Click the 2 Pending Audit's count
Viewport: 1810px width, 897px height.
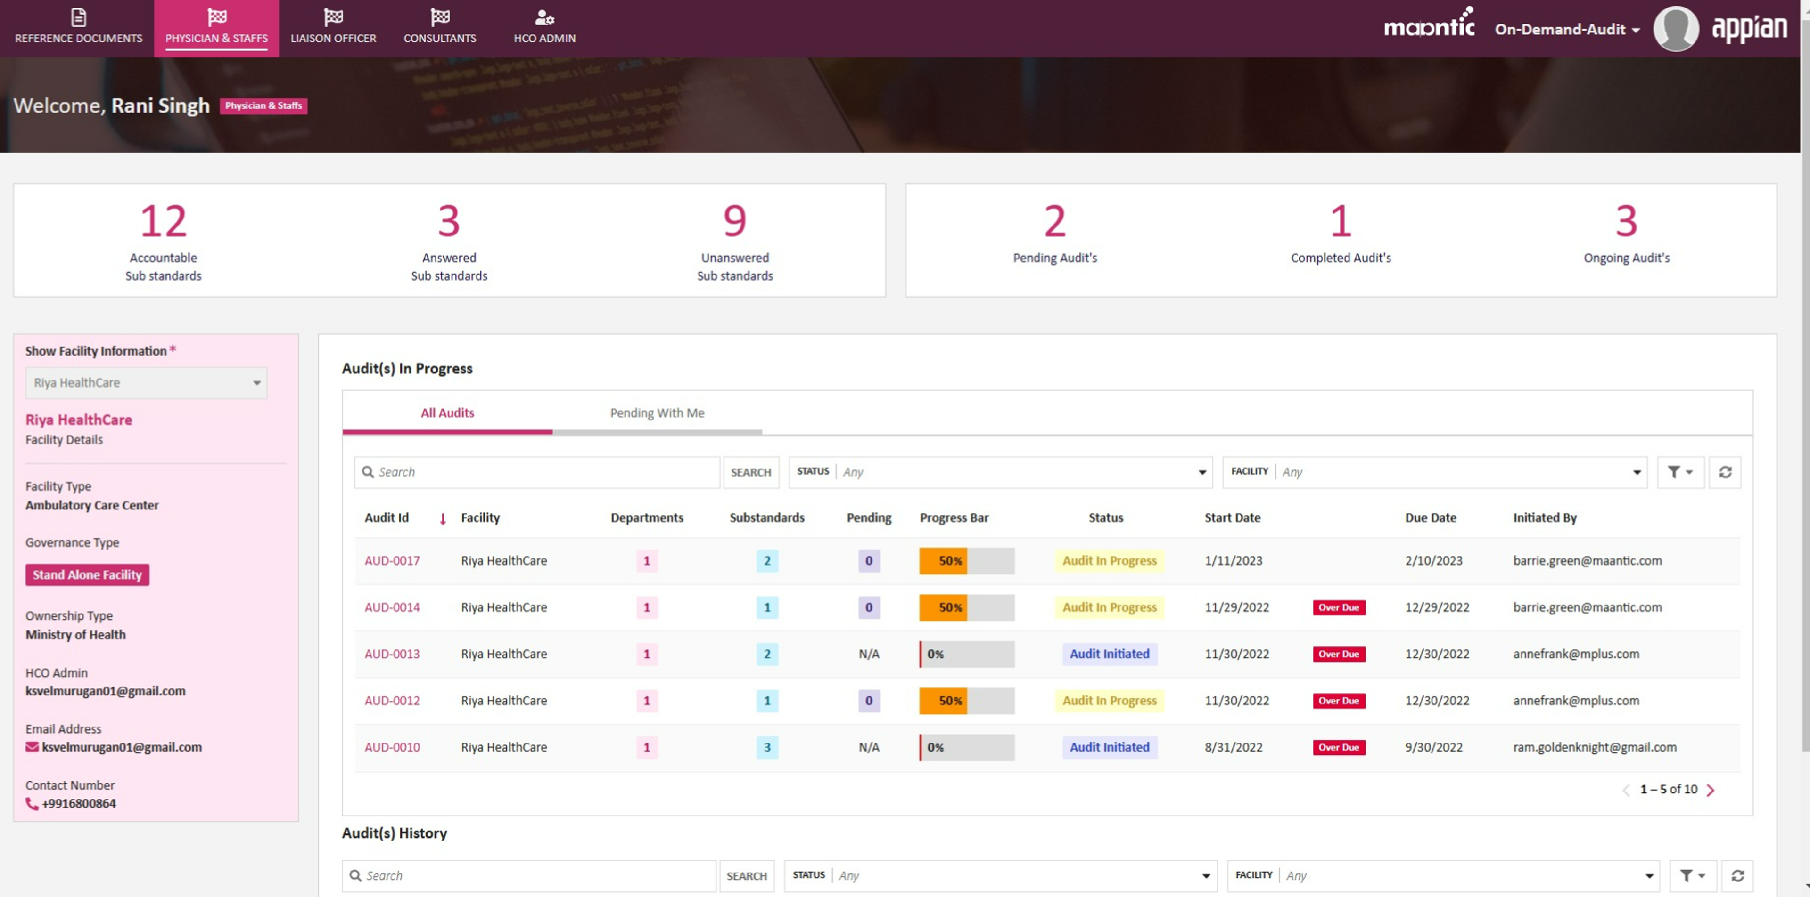[1055, 221]
